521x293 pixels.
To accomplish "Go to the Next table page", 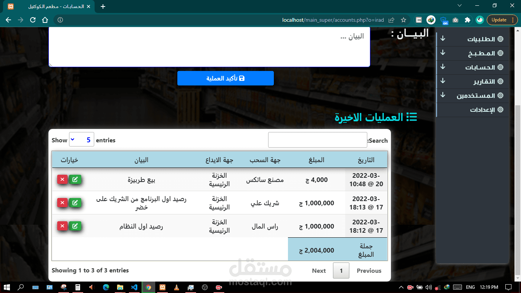I will click(x=319, y=270).
